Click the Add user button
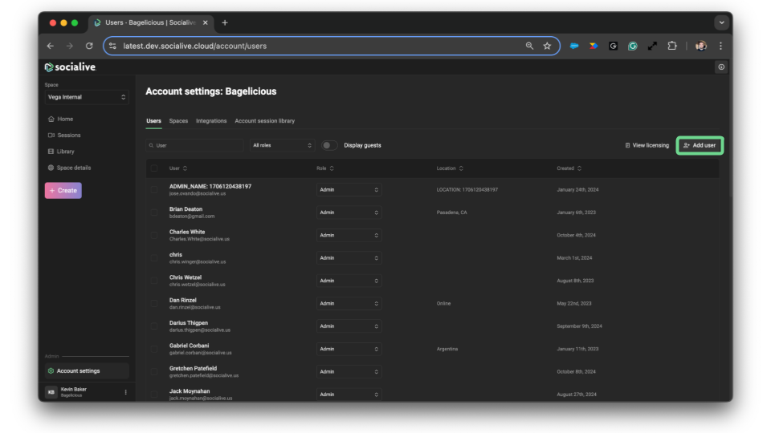 tap(700, 145)
